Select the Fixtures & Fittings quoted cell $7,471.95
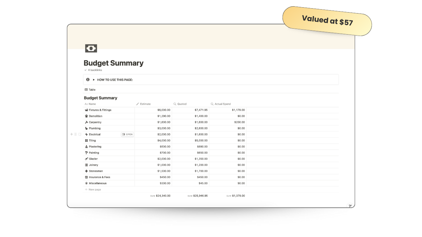Viewport: 422px width, 237px height. click(191, 110)
